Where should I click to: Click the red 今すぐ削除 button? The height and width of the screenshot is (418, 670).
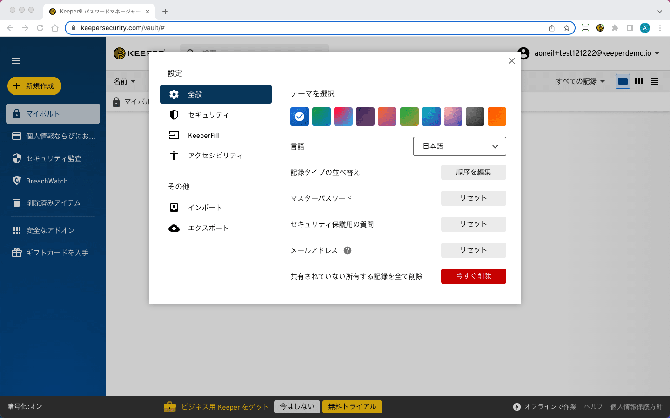coord(473,276)
